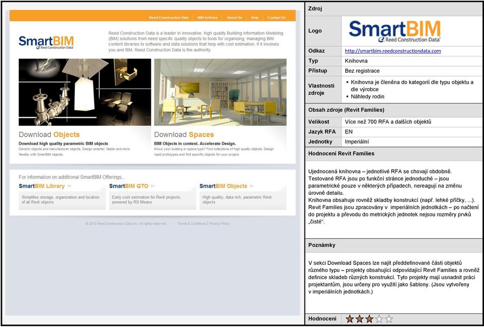The width and height of the screenshot is (484, 327).
Task: Open the SmartBIM Library link
Action: click(42, 186)
